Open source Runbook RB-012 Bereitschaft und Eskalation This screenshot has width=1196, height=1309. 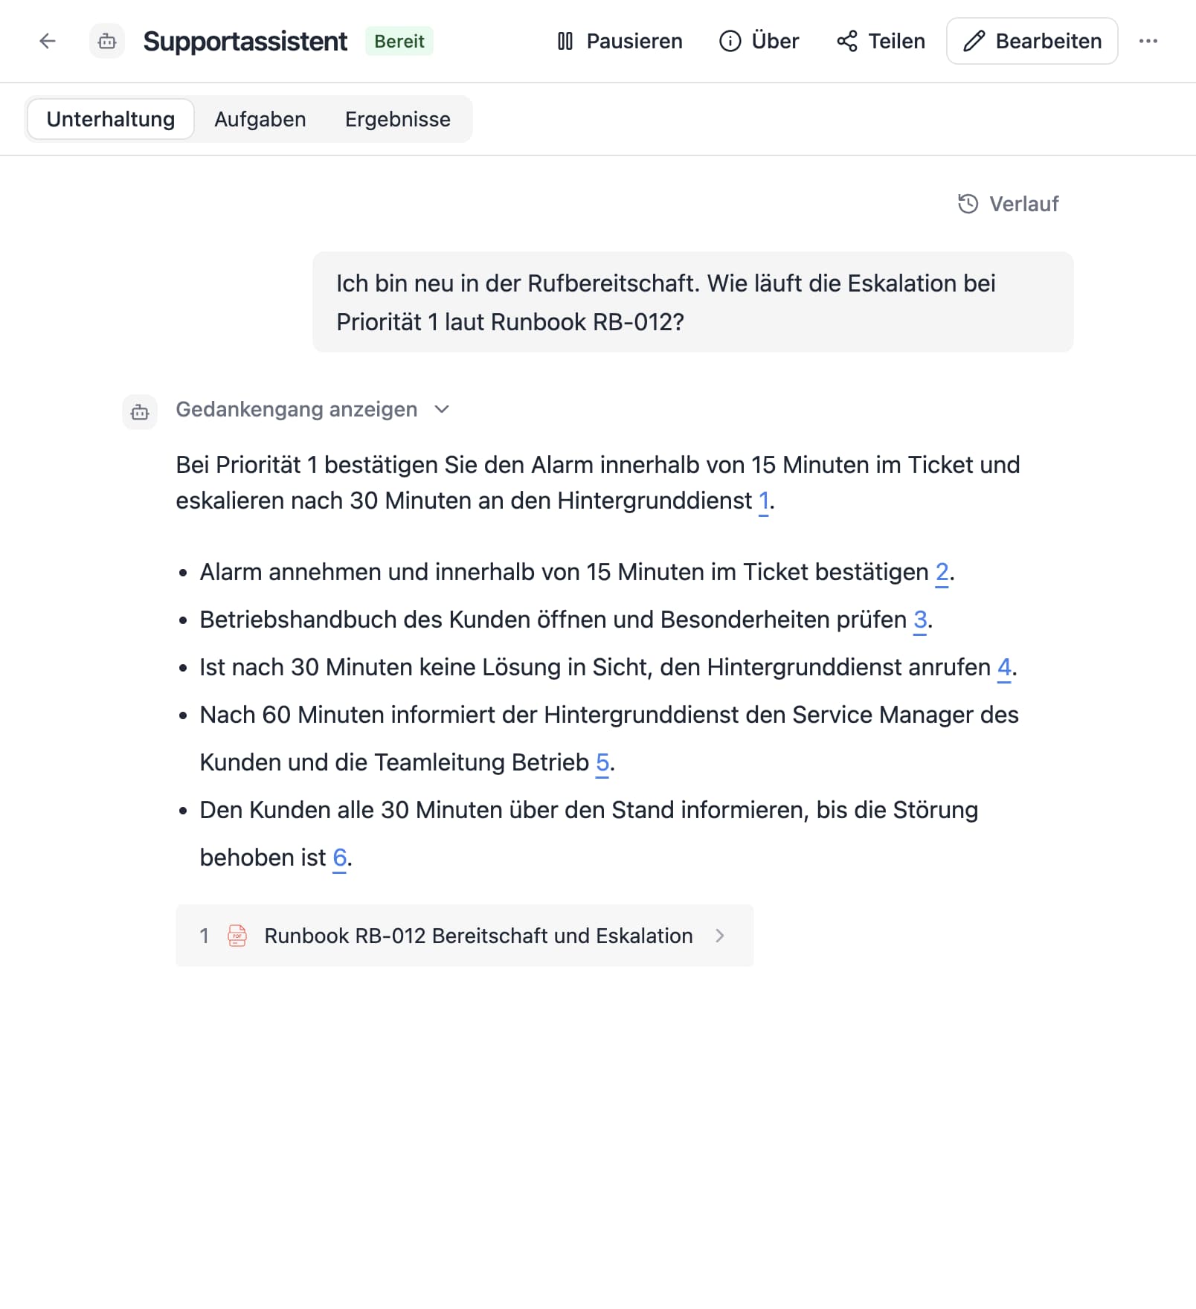[465, 936]
